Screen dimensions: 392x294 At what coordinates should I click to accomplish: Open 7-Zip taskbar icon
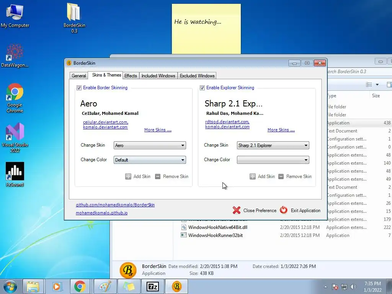(x=153, y=286)
